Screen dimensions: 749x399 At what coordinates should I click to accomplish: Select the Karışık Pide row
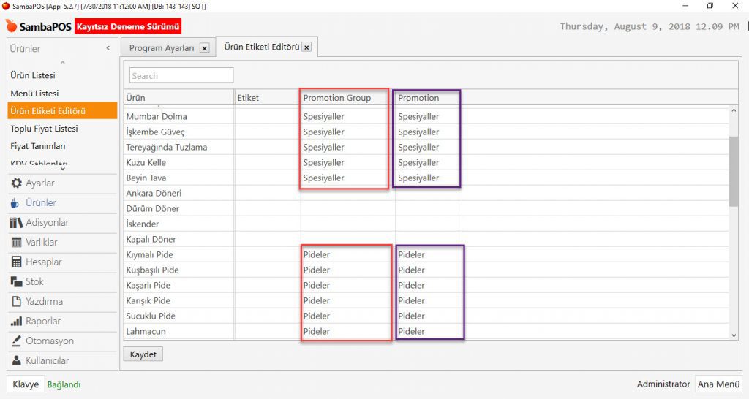coord(426,300)
